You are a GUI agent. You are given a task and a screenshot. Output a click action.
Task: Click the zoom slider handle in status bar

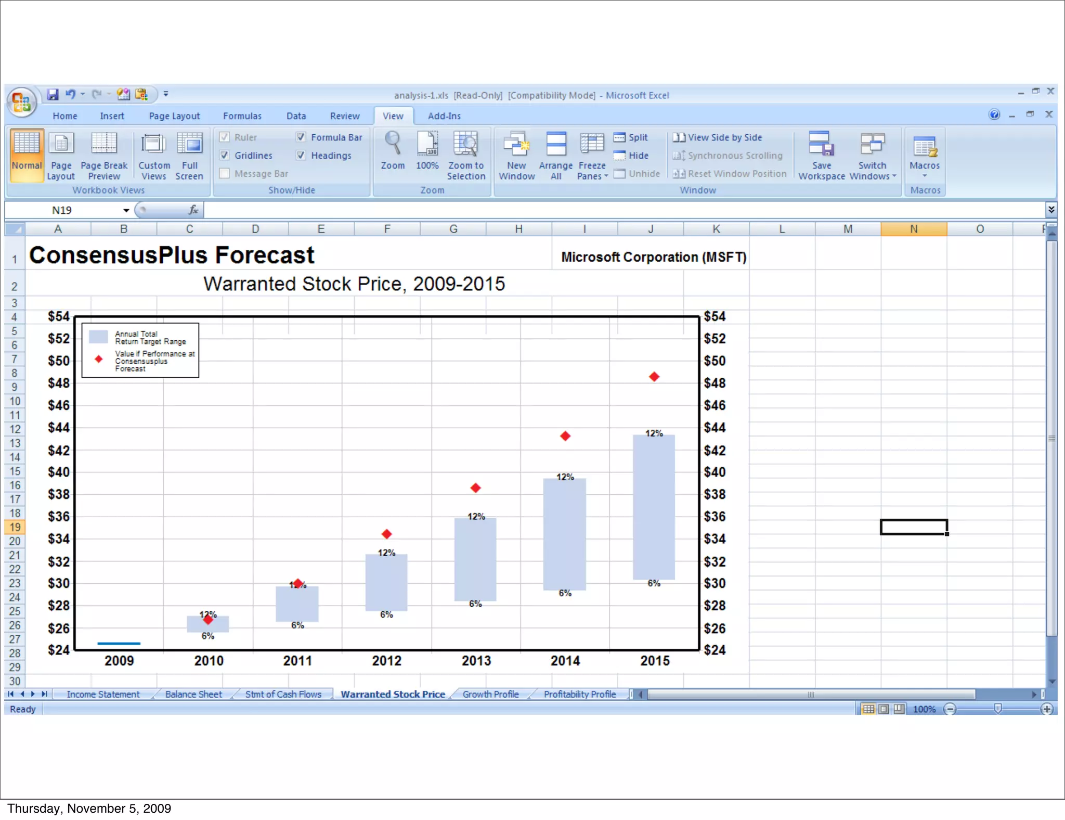[x=997, y=709]
